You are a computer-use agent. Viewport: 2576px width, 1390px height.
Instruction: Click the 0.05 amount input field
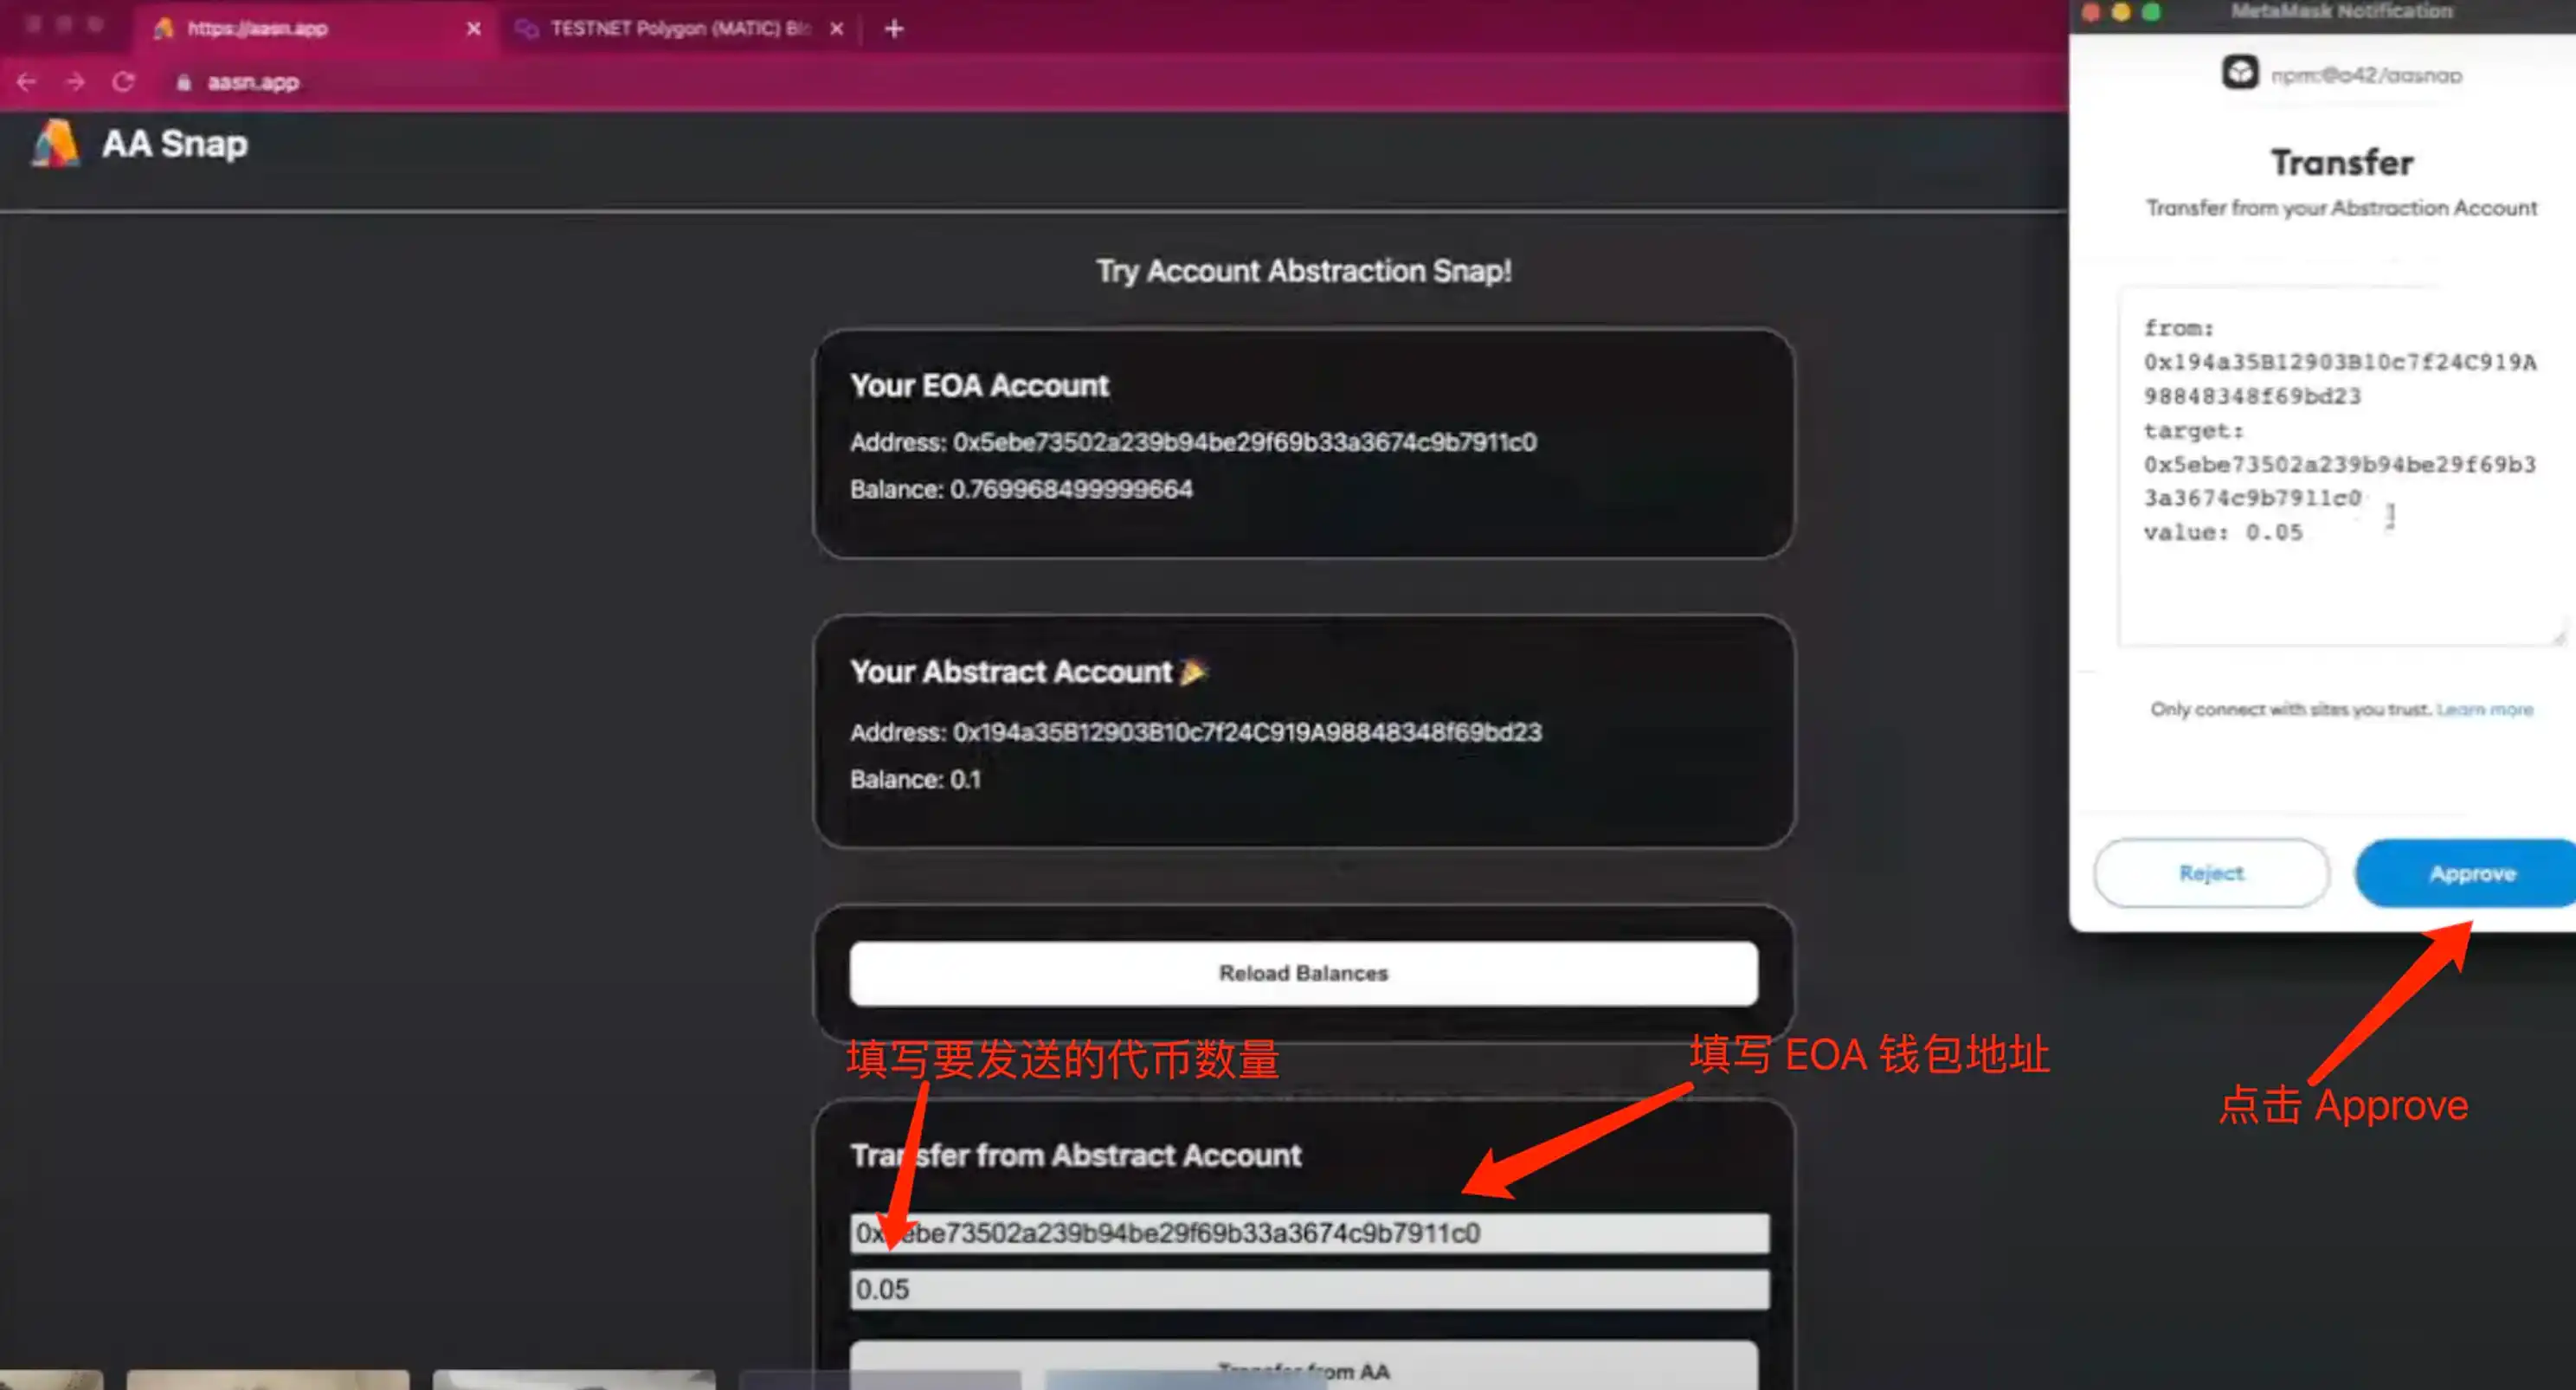[1309, 1289]
